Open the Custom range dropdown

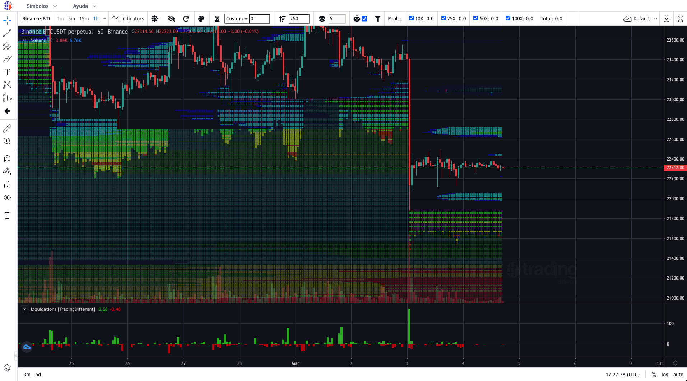237,19
